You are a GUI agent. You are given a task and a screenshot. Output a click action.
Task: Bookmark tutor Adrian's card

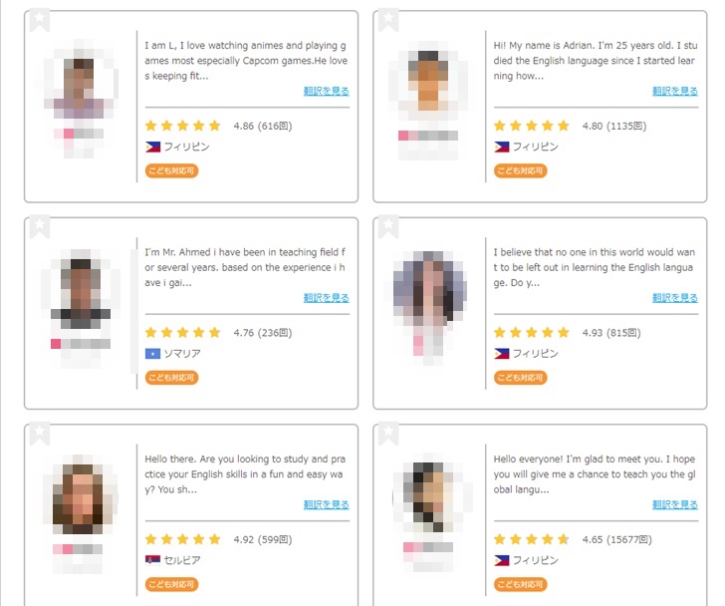click(x=388, y=20)
